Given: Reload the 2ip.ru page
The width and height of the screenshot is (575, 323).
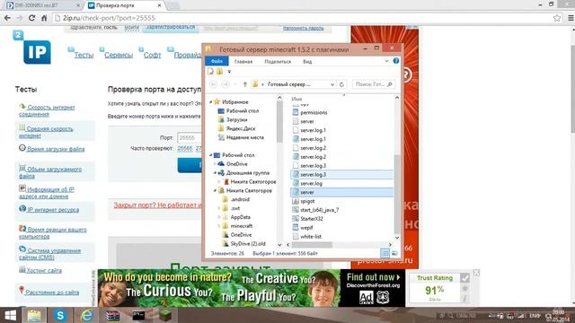Looking at the screenshot, I should click(x=32, y=18).
